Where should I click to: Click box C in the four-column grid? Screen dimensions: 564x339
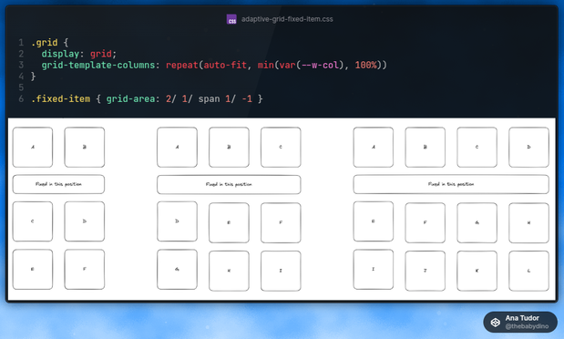[x=477, y=148]
